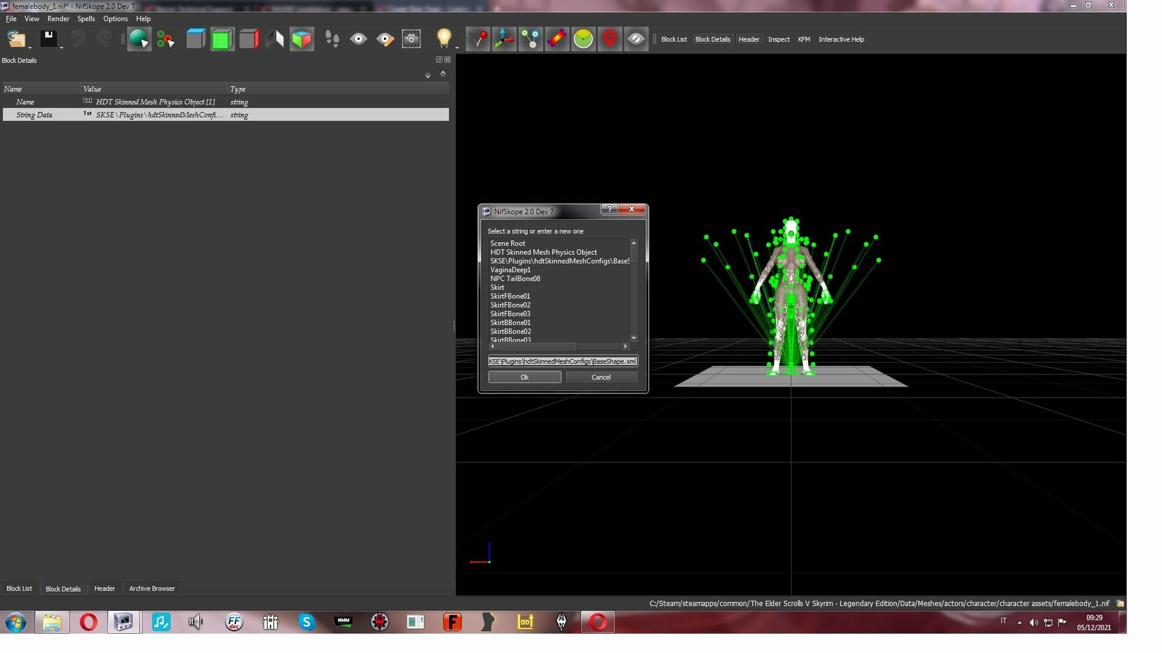Switch to top view cube icon

(195, 39)
